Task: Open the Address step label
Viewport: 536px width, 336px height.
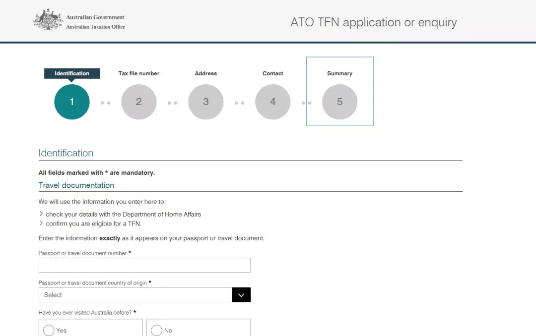Action: [206, 73]
